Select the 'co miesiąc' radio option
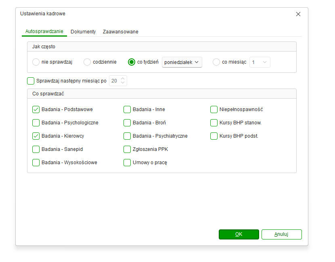The width and height of the screenshot is (335, 262). (x=216, y=62)
